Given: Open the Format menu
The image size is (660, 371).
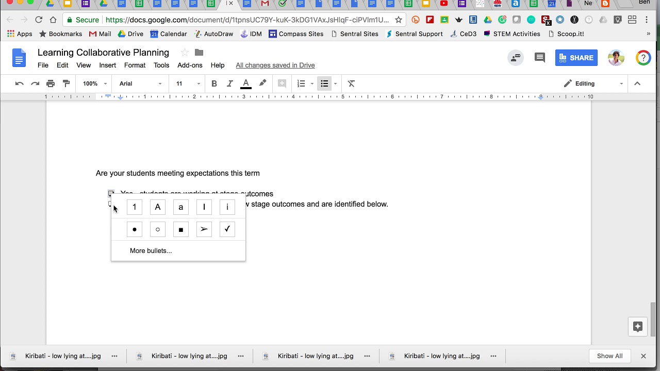Looking at the screenshot, I should 135,65.
